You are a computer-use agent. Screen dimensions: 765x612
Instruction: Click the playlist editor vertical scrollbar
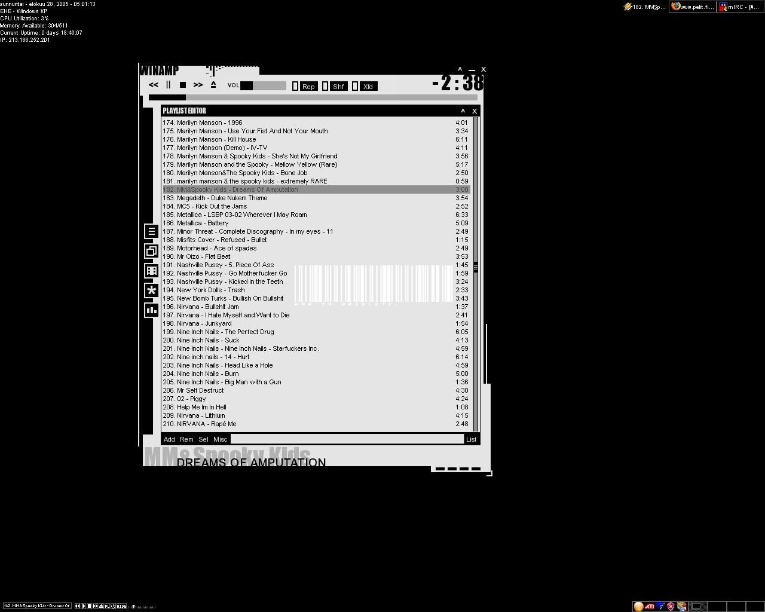pyautogui.click(x=476, y=273)
